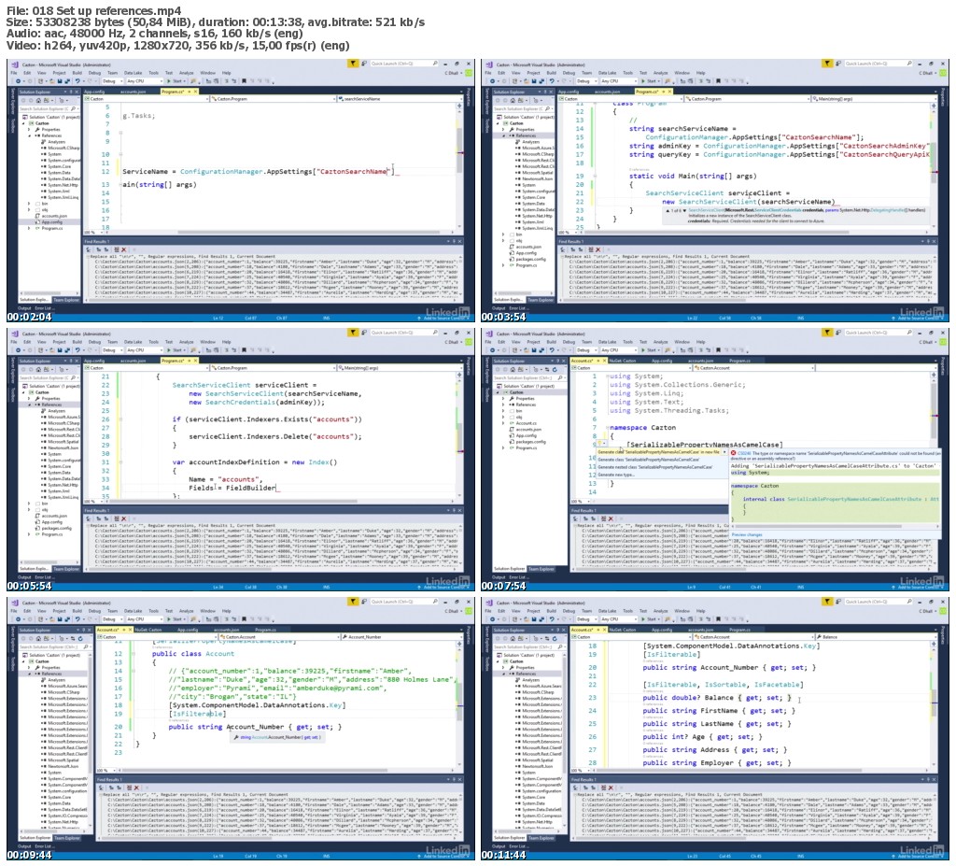Switch to the accounts.json tab in the 00:02:04 frame
956x866 pixels.
(x=133, y=92)
